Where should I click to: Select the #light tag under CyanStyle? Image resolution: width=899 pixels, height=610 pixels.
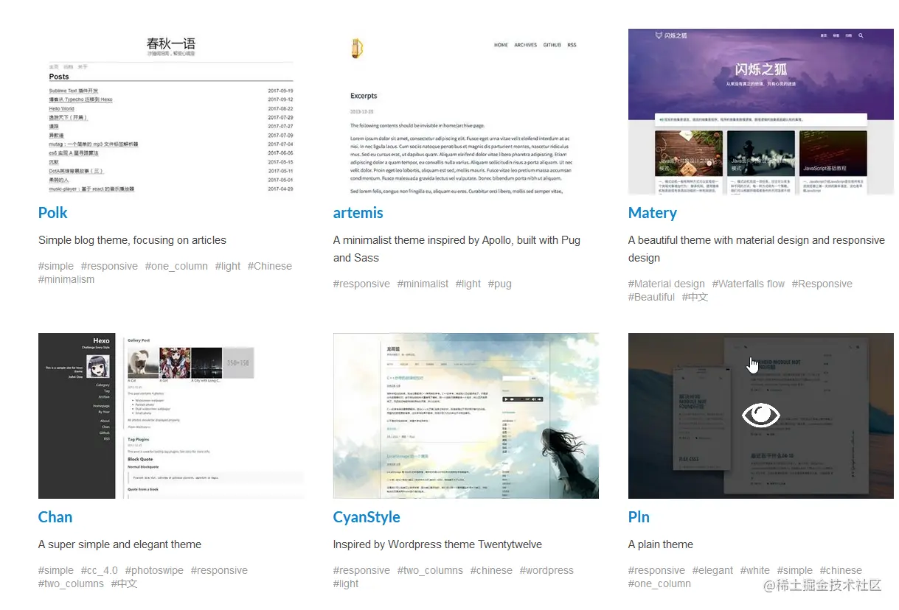pos(346,583)
